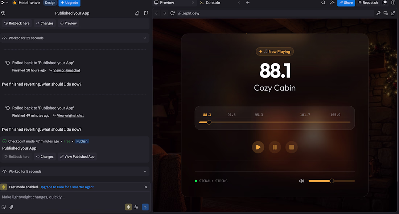The width and height of the screenshot is (399, 214).
Task: Click the Pause button in radio player
Action: pos(275,147)
